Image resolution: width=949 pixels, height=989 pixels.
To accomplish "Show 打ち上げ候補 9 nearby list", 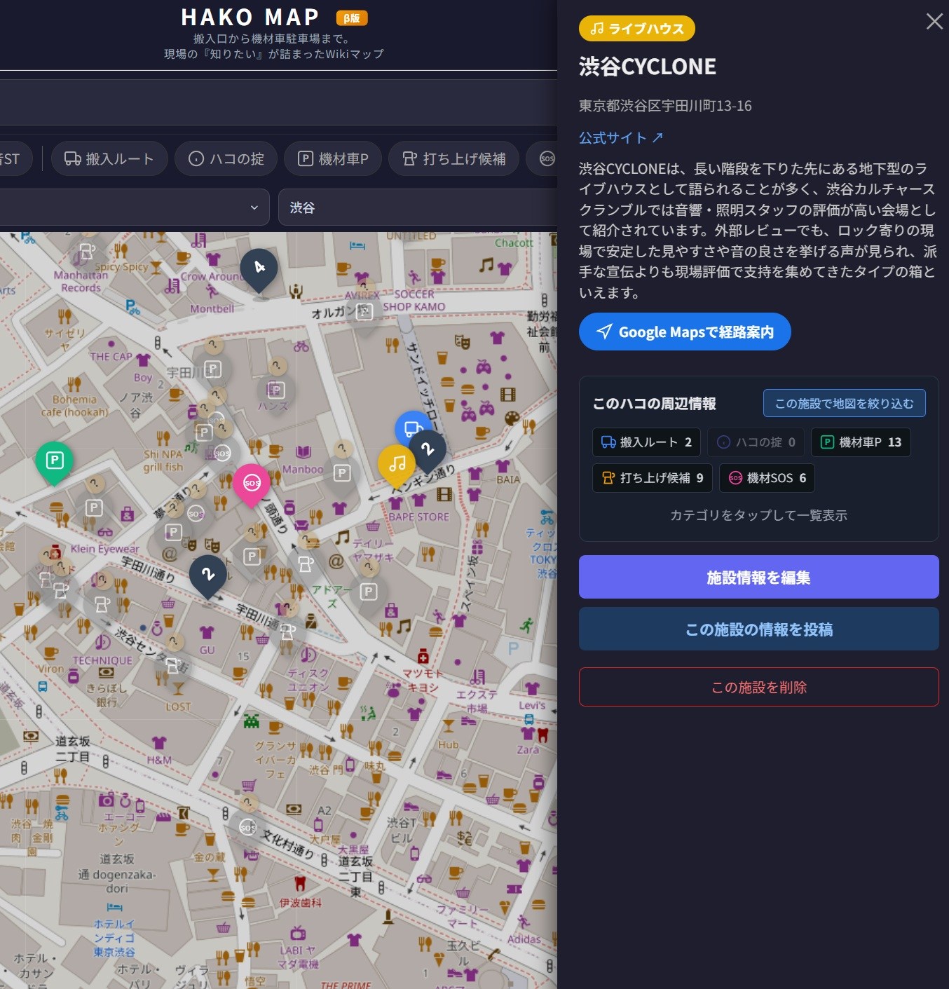I will point(652,478).
